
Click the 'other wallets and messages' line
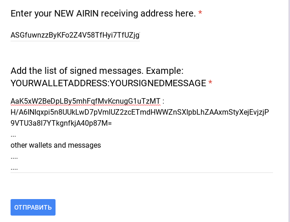[56, 145]
